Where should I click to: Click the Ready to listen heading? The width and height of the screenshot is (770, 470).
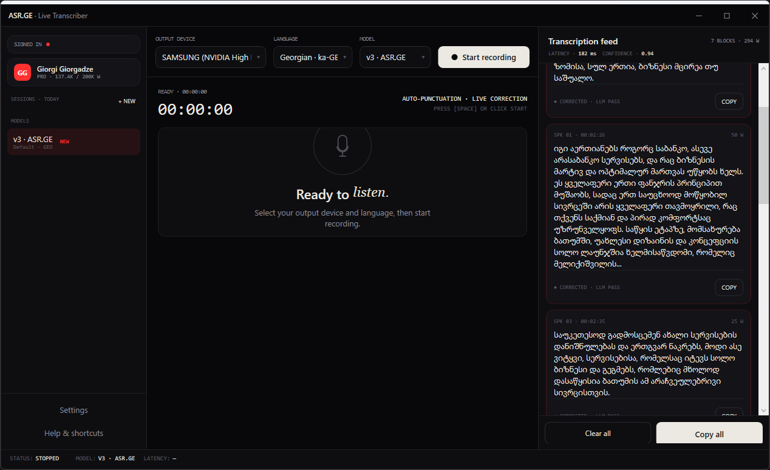[x=342, y=194]
